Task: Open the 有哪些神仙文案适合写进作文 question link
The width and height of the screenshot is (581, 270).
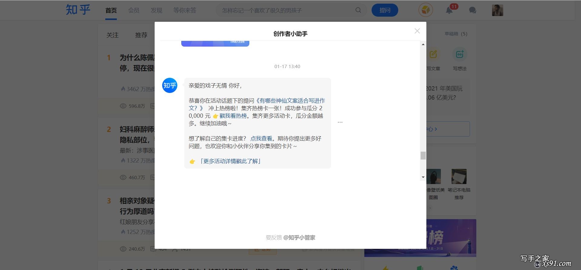Action: (x=257, y=104)
